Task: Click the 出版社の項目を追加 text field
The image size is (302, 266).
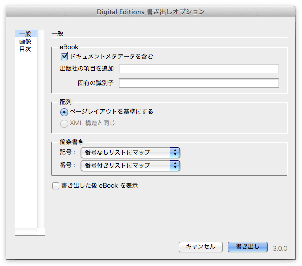Action: (199, 69)
